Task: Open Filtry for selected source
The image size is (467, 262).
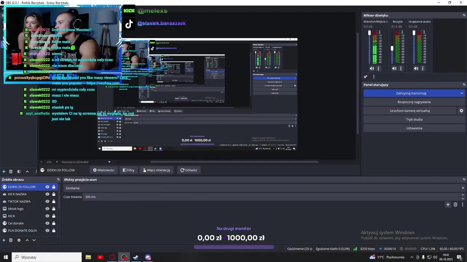Action: click(x=128, y=170)
